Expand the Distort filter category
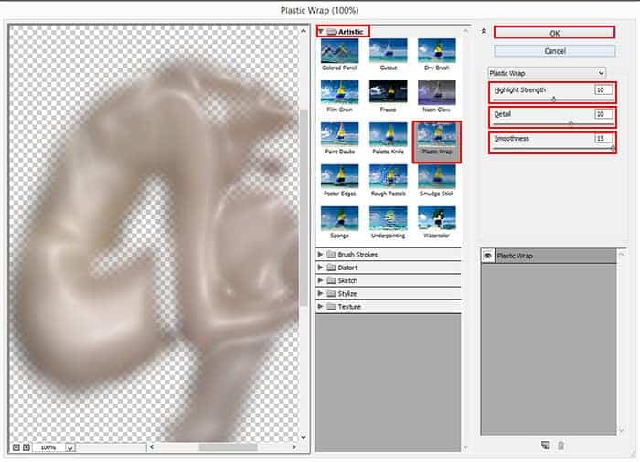640x462 pixels. tap(320, 268)
